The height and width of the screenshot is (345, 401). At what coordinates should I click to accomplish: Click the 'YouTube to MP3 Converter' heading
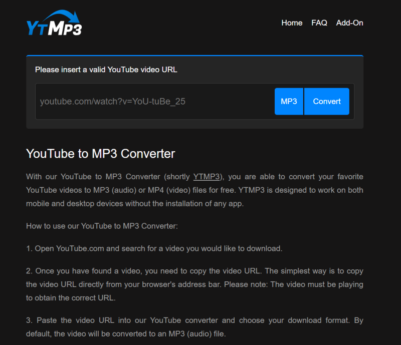tap(100, 153)
